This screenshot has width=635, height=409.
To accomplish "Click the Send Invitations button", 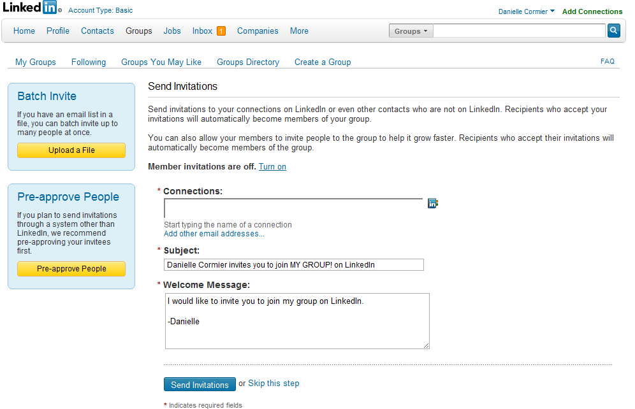I will click(x=200, y=384).
